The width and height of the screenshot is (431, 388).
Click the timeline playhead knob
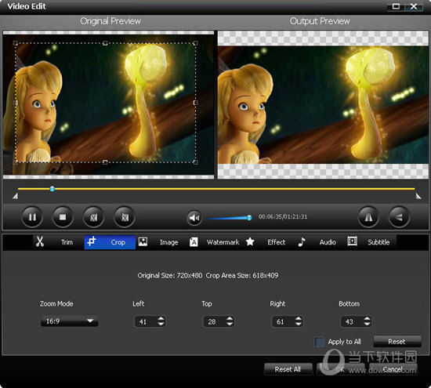click(52, 189)
